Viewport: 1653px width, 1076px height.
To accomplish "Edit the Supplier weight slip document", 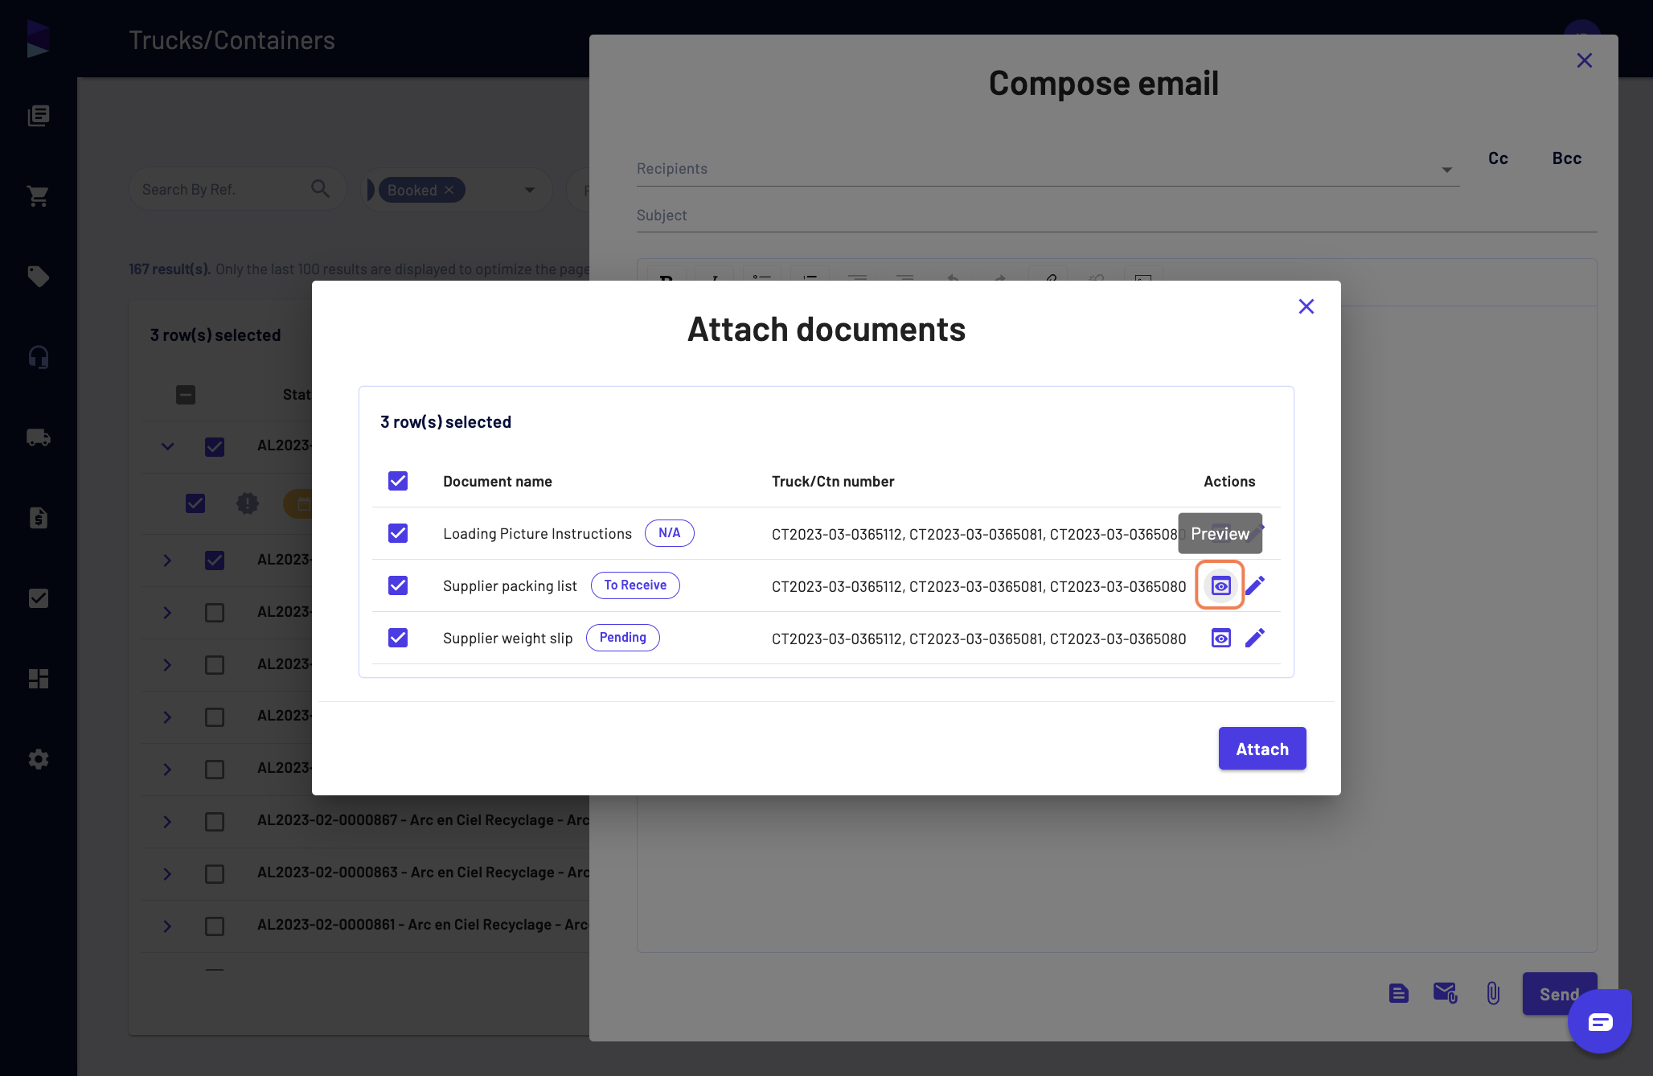I will click(1255, 638).
